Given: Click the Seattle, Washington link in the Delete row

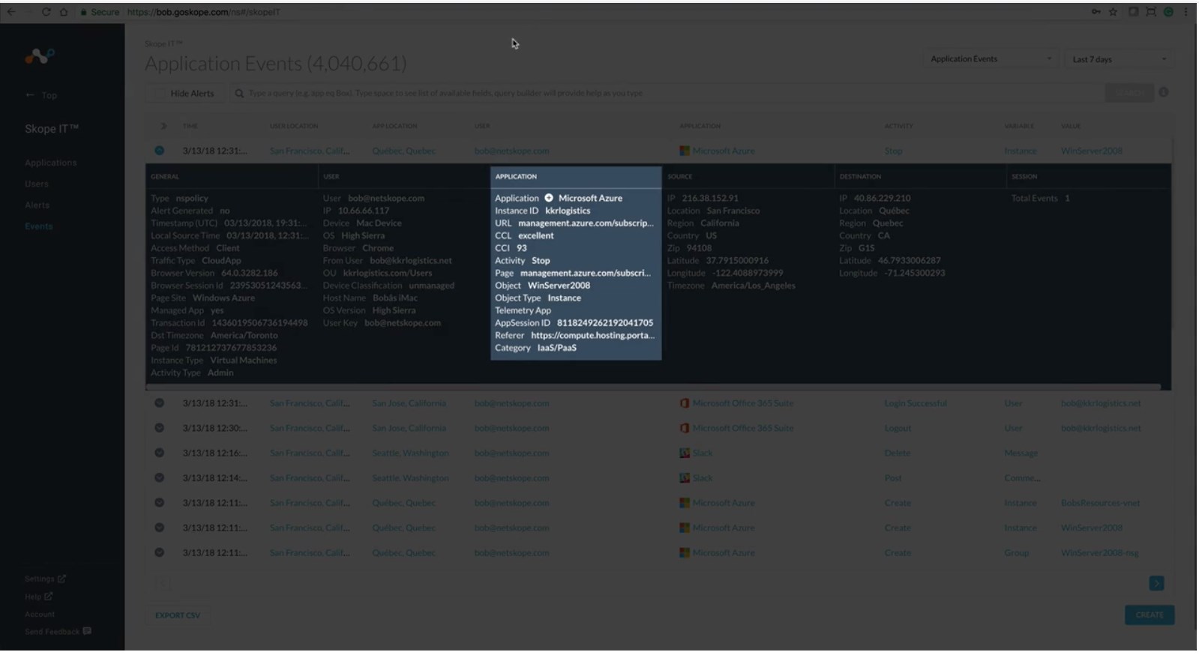Looking at the screenshot, I should [x=410, y=453].
